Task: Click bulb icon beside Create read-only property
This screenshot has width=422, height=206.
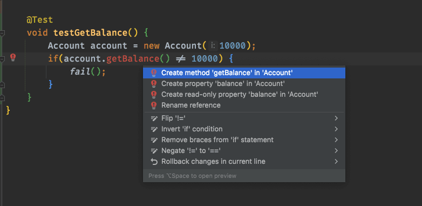Action: pos(154,95)
